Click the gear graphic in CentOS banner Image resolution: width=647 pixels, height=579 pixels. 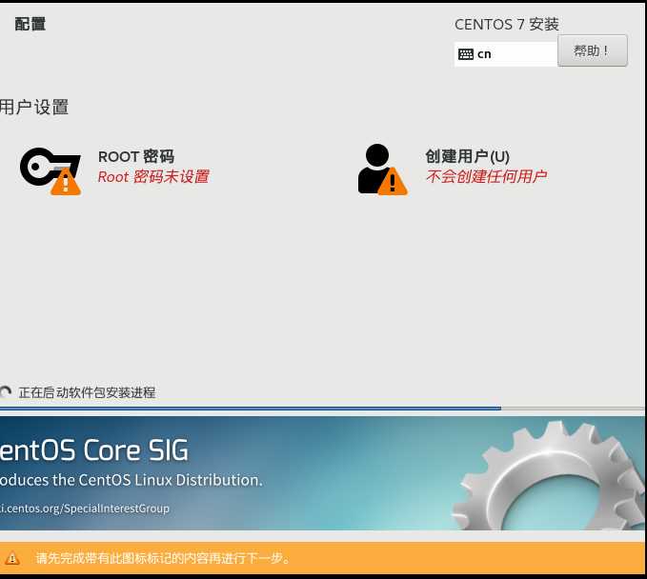[x=549, y=476]
